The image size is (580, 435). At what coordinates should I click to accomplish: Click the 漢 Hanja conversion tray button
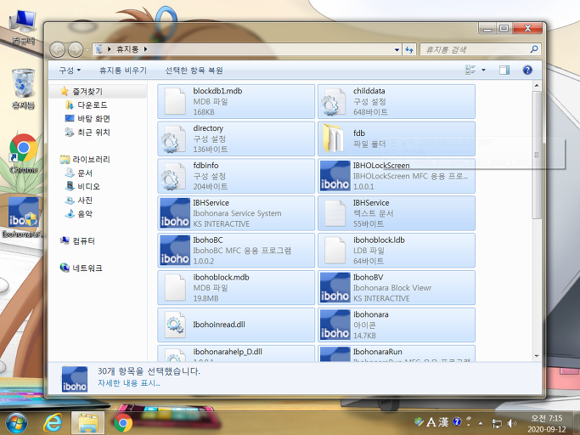click(x=443, y=422)
